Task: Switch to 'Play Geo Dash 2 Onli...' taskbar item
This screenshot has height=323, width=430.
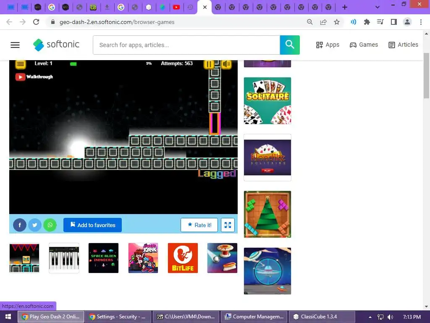Action: (51, 317)
